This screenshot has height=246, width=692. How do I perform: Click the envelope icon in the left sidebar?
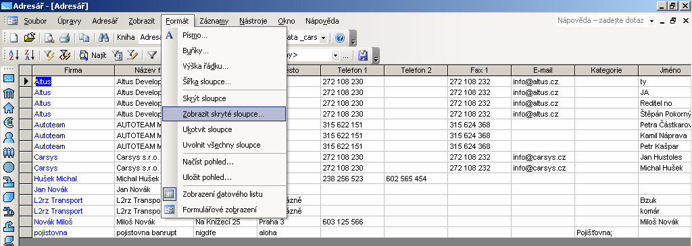pos(9,79)
